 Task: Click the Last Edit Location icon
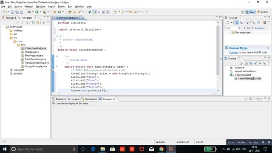[x=130, y=12]
